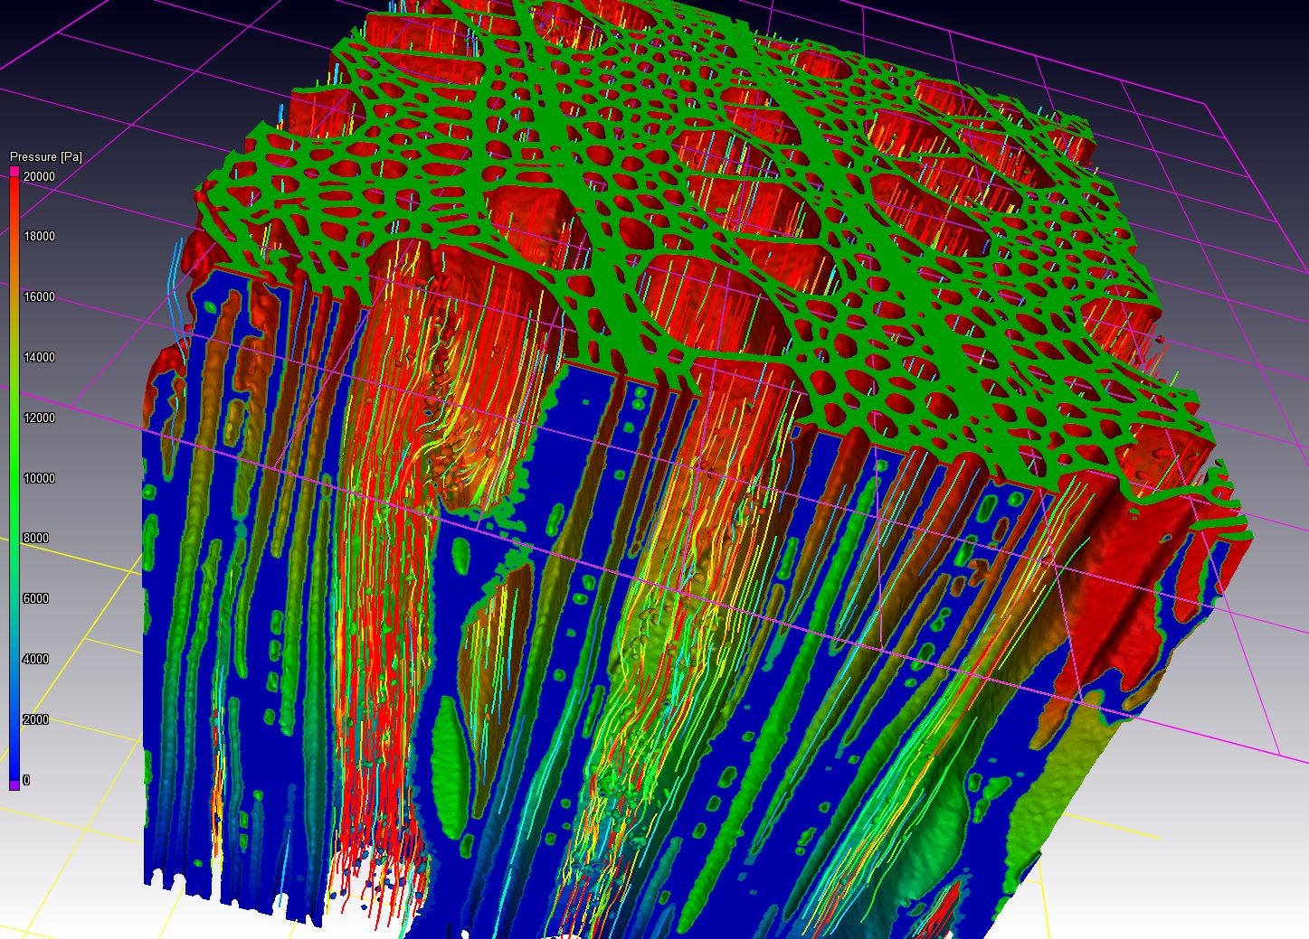The width and height of the screenshot is (1309, 939).
Task: Click the 14000 legend tick label
Action: tap(39, 357)
